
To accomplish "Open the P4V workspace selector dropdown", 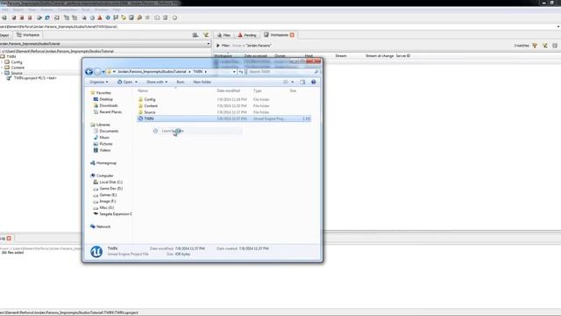I will click(209, 44).
